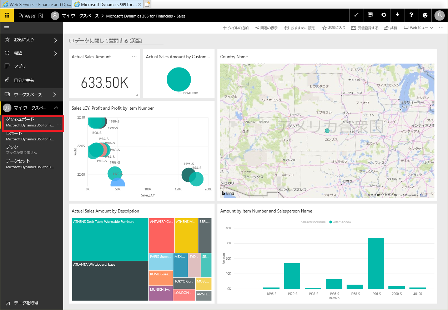Open the user account avatar
Viewport: 448px width, 310px height.
pyautogui.click(x=439, y=15)
